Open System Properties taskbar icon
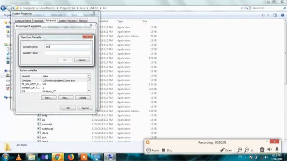 [x=110, y=157]
